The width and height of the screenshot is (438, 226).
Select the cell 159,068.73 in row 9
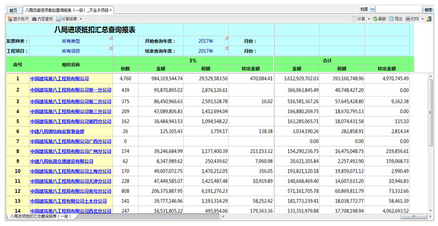pos(387,161)
